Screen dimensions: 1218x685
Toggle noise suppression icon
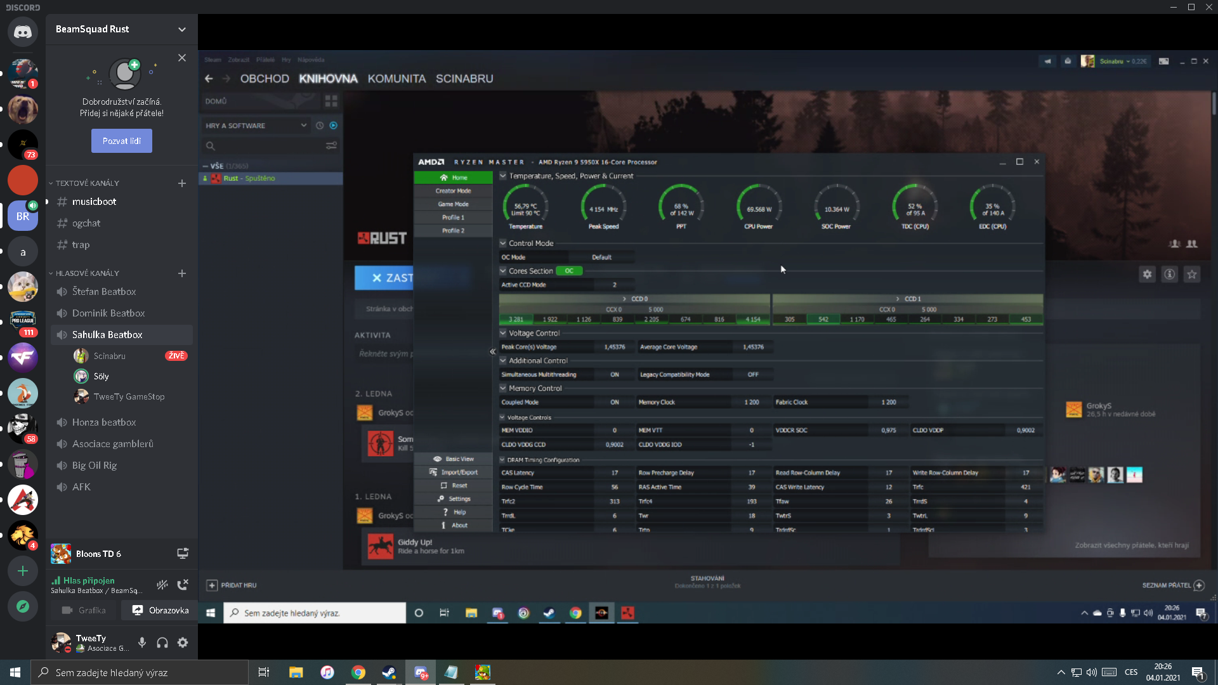pyautogui.click(x=162, y=585)
